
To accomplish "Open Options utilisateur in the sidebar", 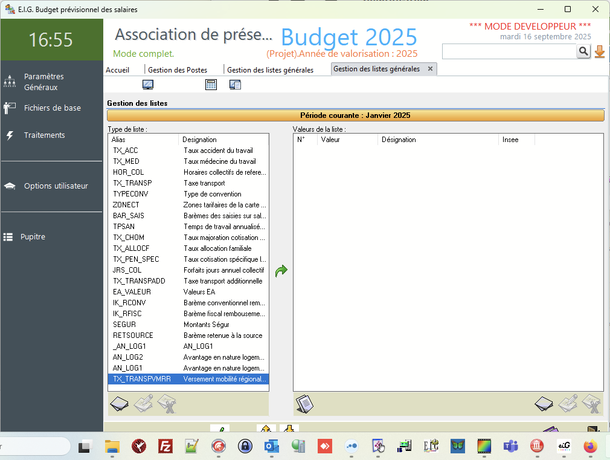I will pyautogui.click(x=56, y=186).
